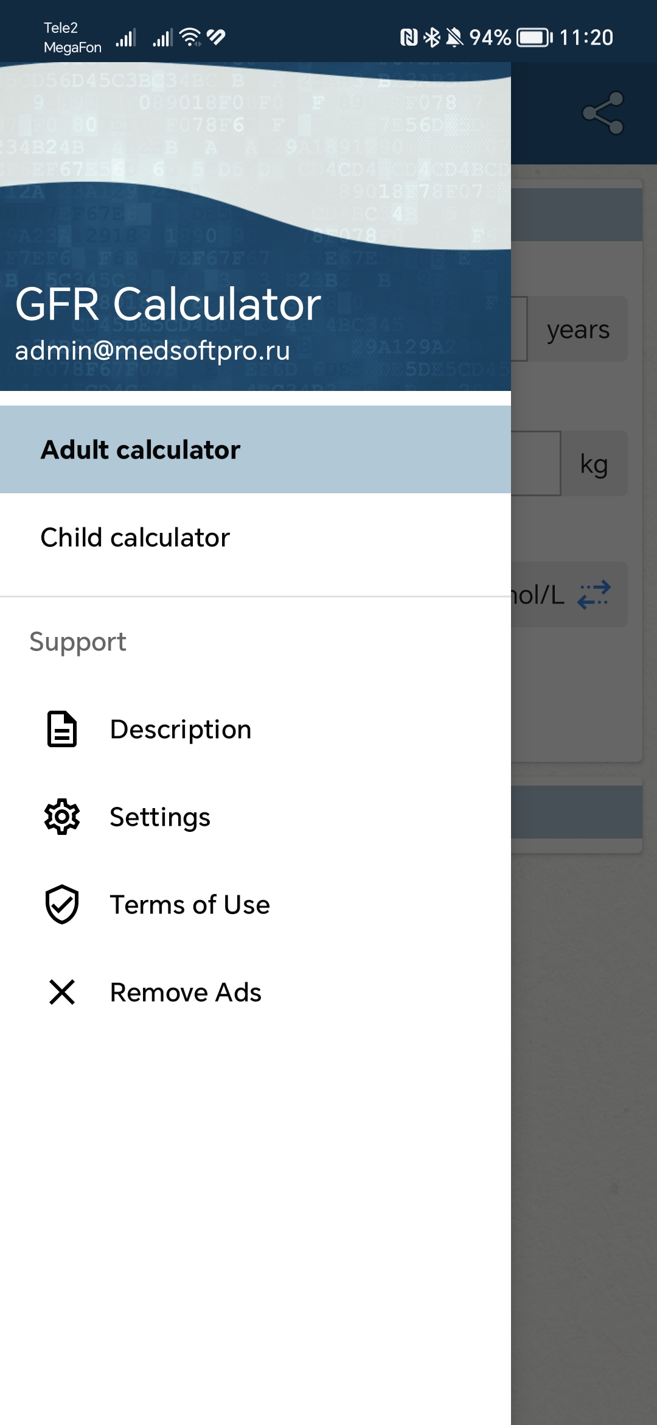Tap the kg unit selector
This screenshot has width=657, height=1425.
click(x=594, y=463)
